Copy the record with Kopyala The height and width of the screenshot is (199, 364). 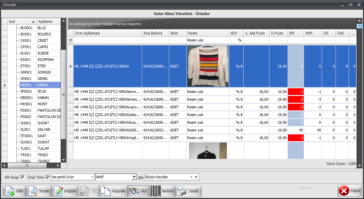coord(113,191)
